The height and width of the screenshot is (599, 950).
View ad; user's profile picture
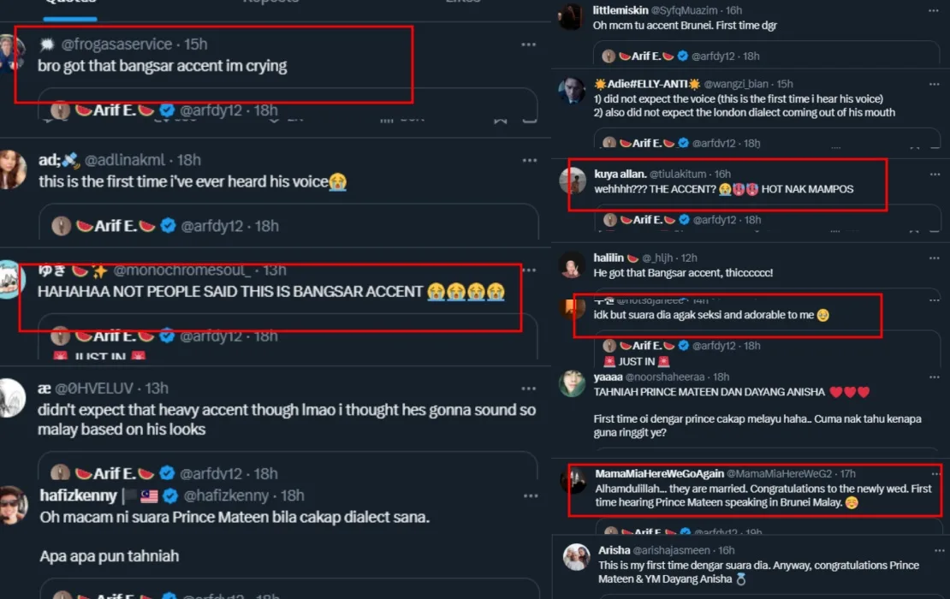(11, 169)
